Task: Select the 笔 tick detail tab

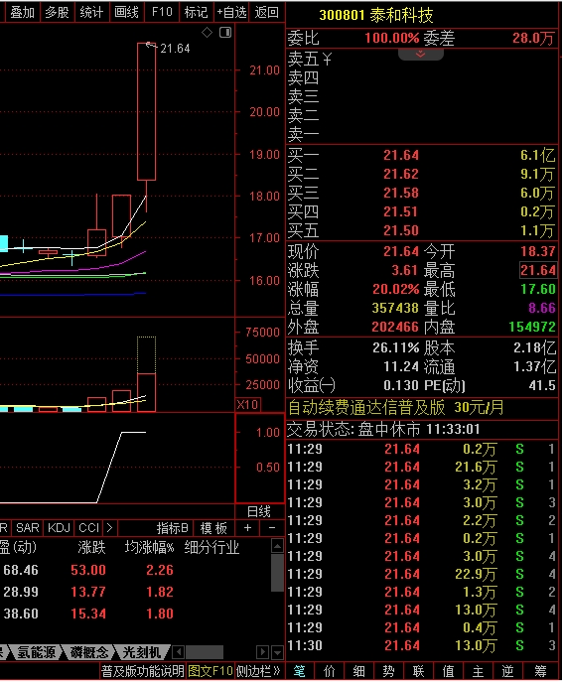Action: [299, 671]
